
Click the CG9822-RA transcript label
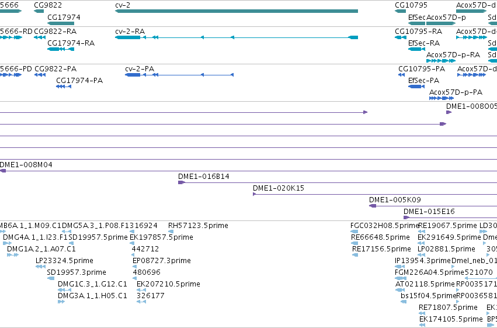click(55, 31)
